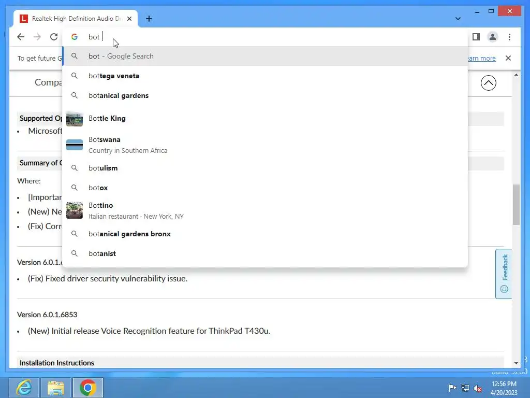
Task: Click the page vertical scrollbar thumb
Action: coord(516,204)
